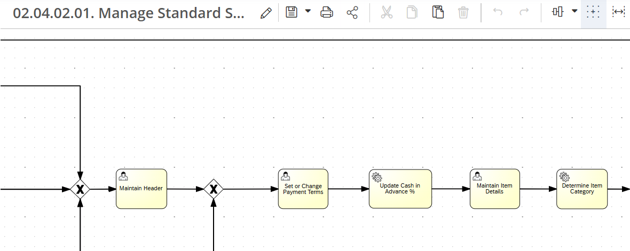Viewport: 630px width, 251px height.
Task: Select the Set or Change Payment Terms task
Action: point(303,189)
